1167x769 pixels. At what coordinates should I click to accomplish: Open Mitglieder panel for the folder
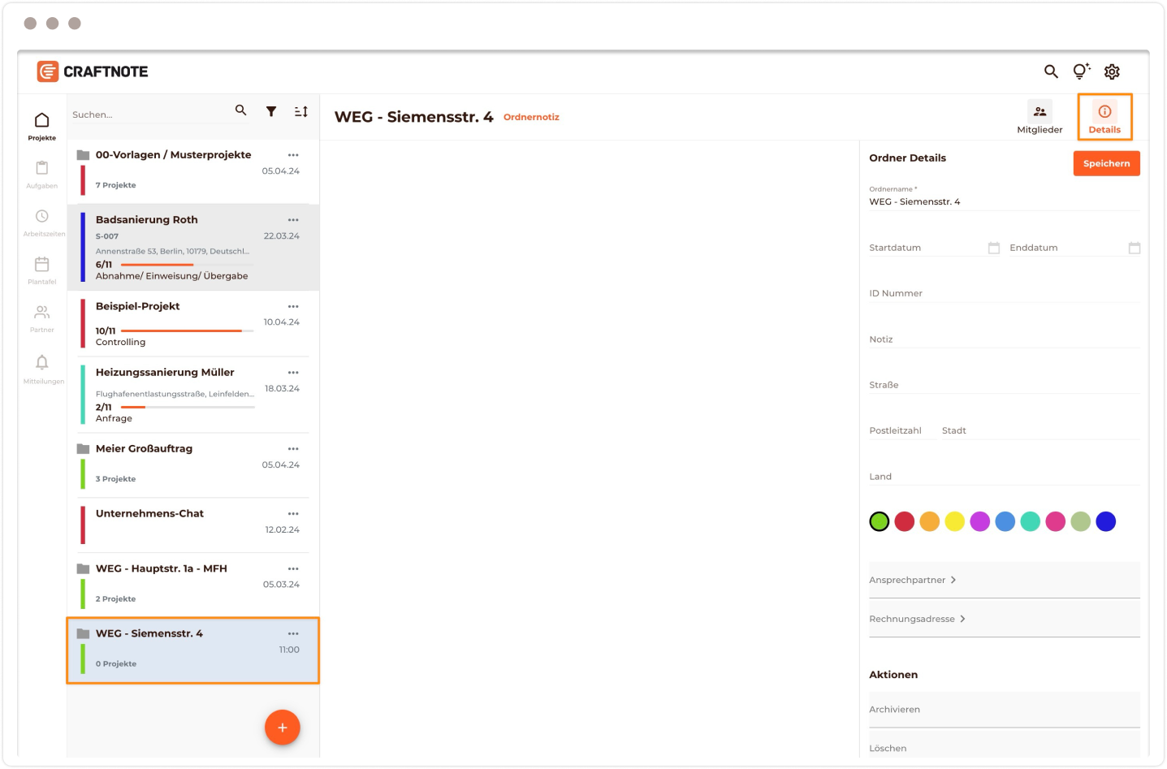pos(1039,118)
